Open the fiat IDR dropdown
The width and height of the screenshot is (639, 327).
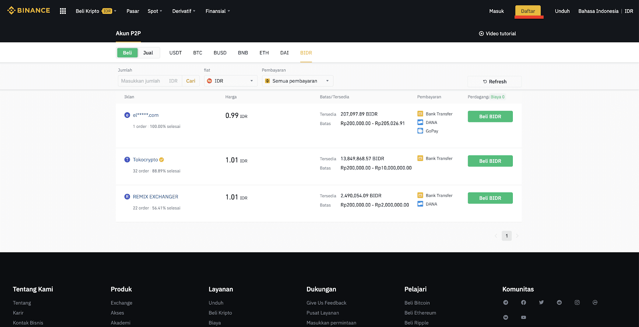click(231, 81)
